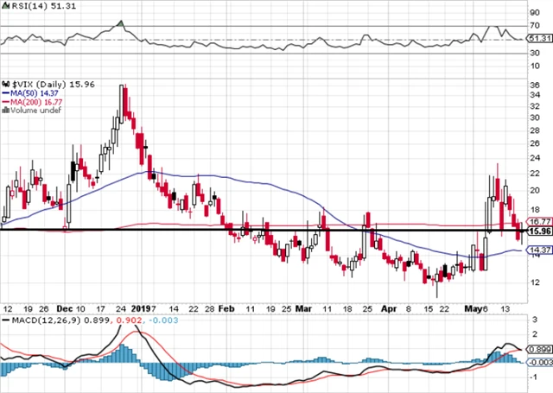The height and width of the screenshot is (393, 553).
Task: Click the red 16.77 price tag on right axis
Action: (x=539, y=222)
